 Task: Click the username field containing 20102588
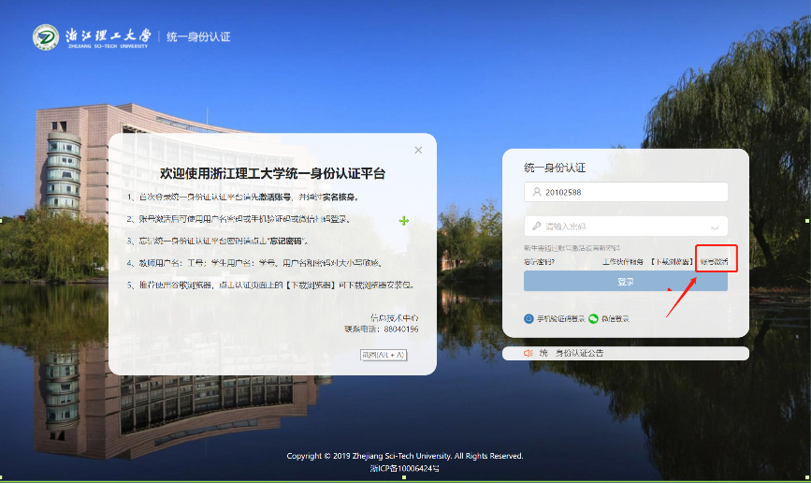(627, 191)
